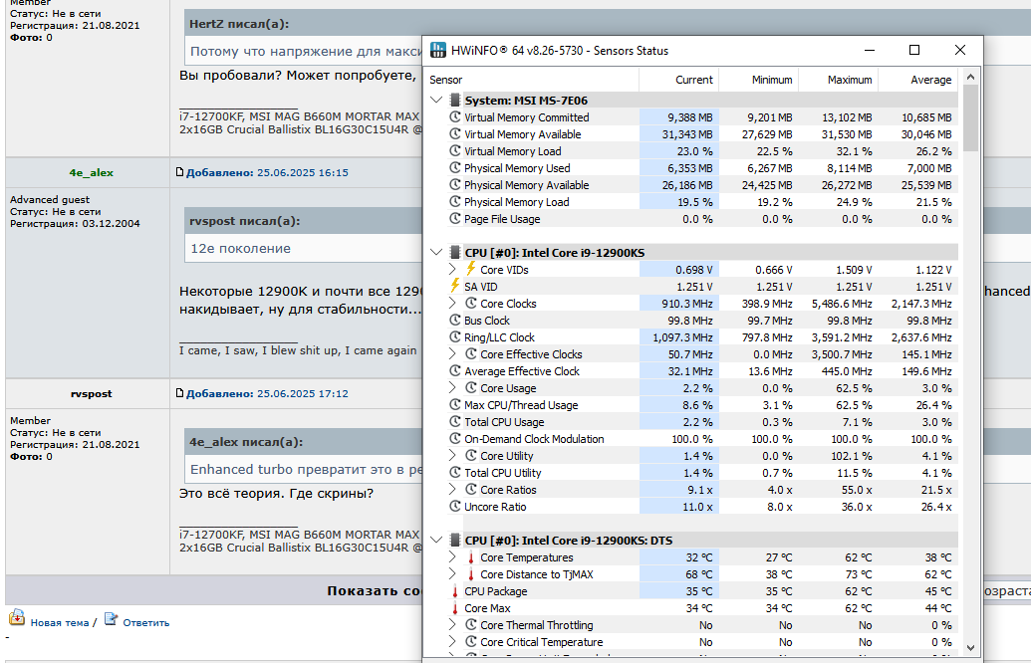The height and width of the screenshot is (663, 1031).
Task: Open the Новая тема link
Action: 60,623
